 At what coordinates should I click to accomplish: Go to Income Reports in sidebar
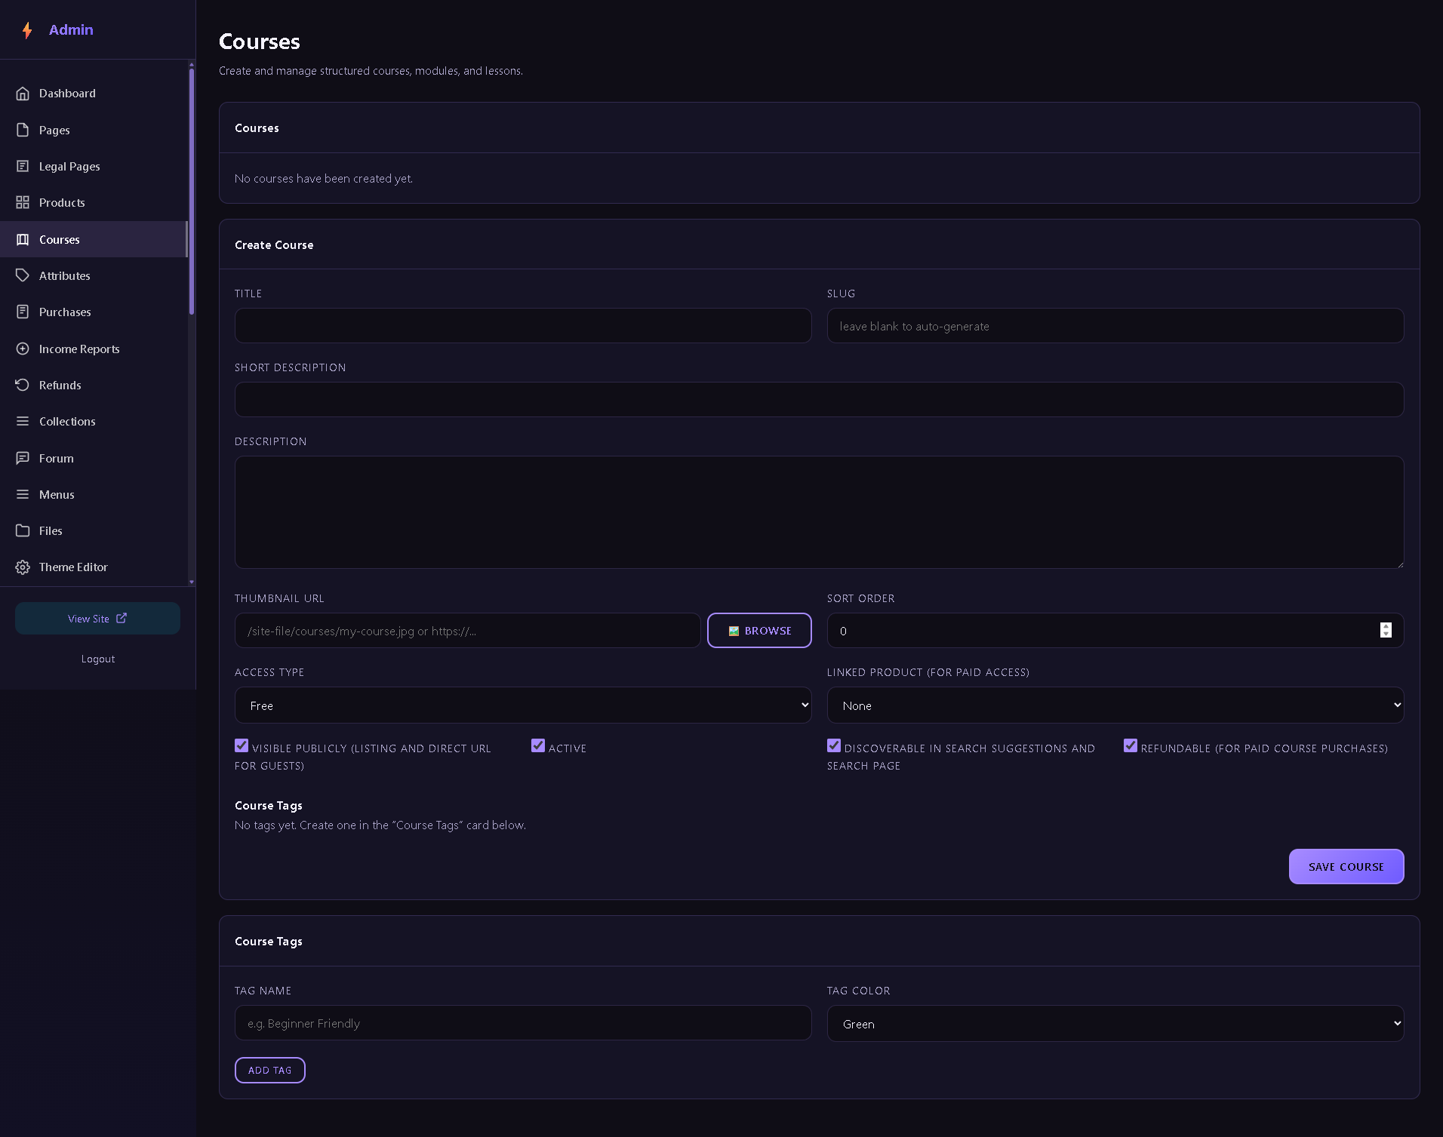click(94, 349)
